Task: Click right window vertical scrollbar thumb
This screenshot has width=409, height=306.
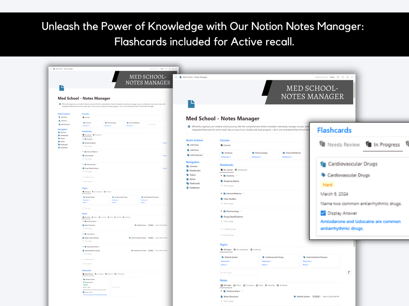Action: pos(354,90)
